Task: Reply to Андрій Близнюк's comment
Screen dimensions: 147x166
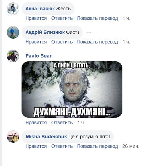Action: pos(62,42)
